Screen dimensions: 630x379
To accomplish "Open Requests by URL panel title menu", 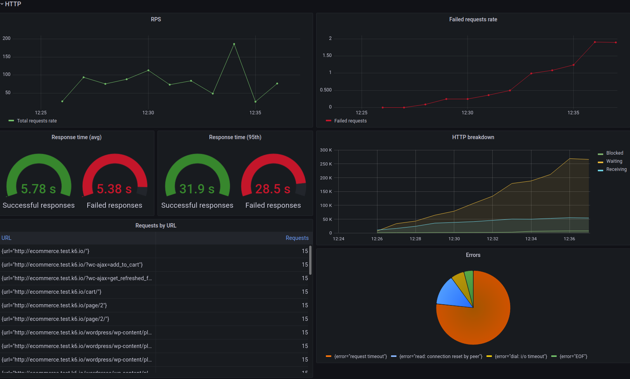I will 156,226.
